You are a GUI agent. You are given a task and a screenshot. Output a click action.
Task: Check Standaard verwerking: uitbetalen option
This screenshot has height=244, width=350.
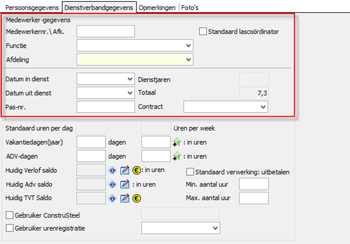click(x=190, y=172)
